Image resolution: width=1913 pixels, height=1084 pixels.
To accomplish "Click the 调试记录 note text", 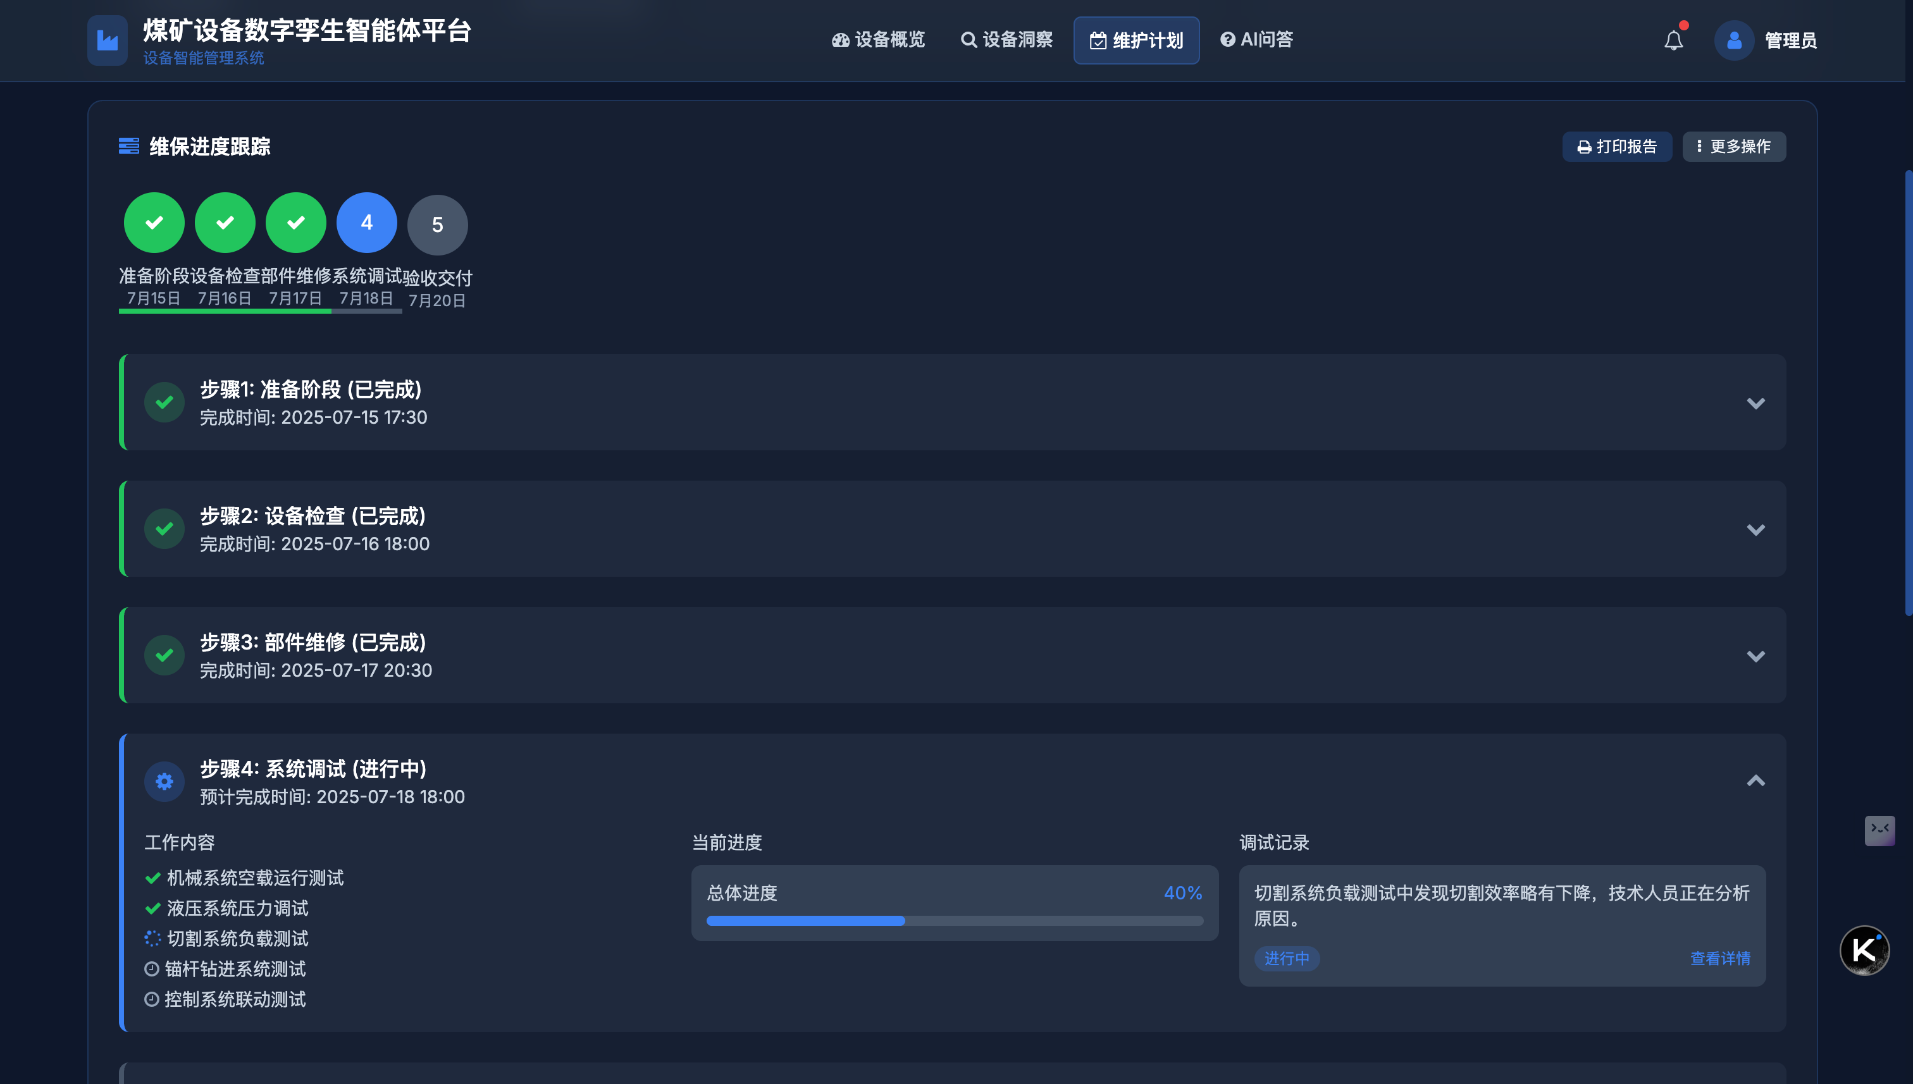I will click(1501, 905).
